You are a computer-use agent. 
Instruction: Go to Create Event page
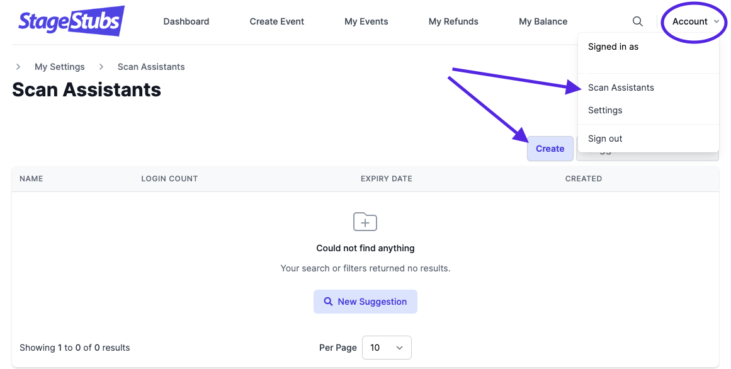point(276,21)
